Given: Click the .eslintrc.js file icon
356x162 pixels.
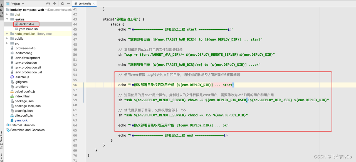Looking at the screenshot, I should 12,77.
